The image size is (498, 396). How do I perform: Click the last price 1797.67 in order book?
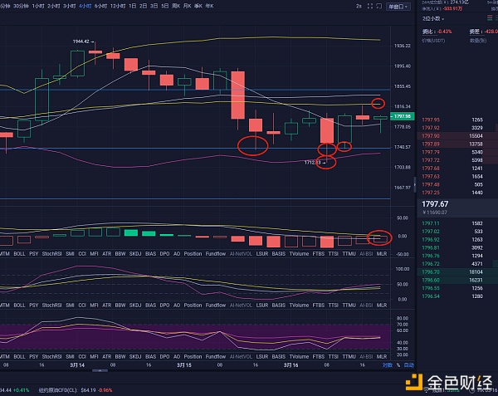[x=435, y=204]
